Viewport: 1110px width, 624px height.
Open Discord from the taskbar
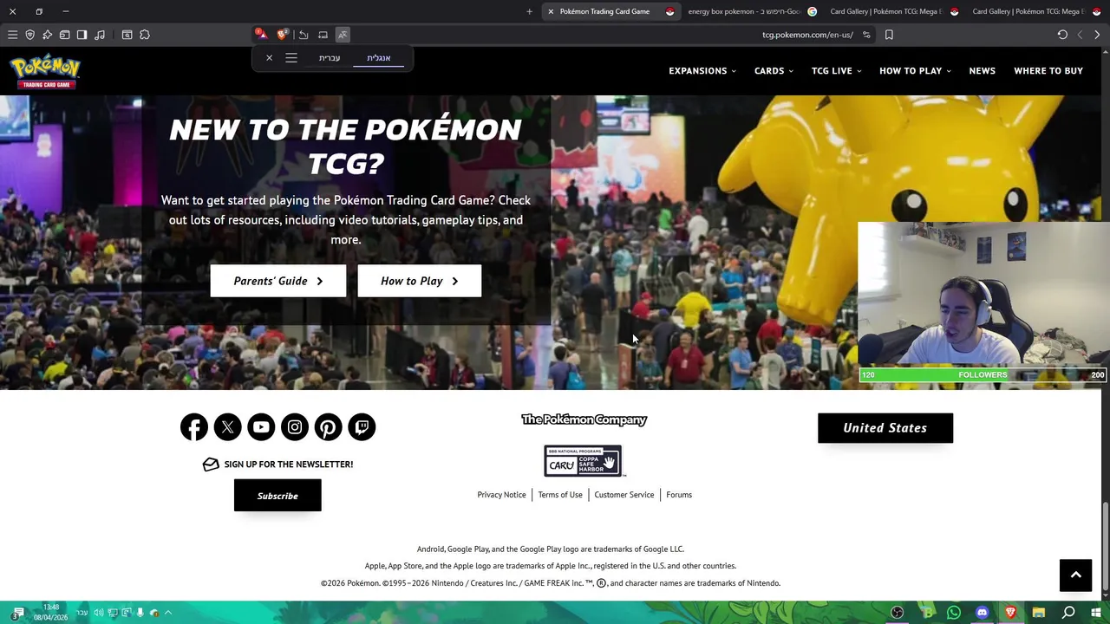pyautogui.click(x=982, y=613)
